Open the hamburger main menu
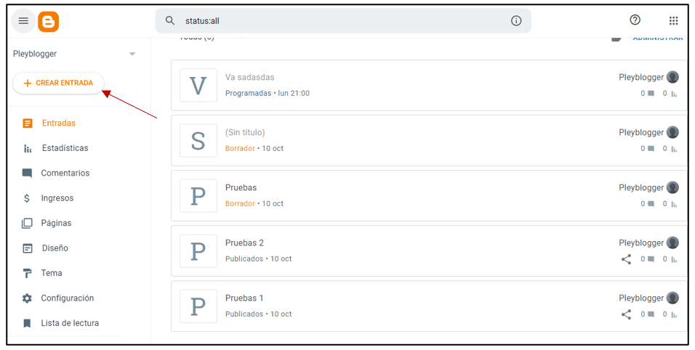This screenshot has height=350, width=695. point(23,21)
